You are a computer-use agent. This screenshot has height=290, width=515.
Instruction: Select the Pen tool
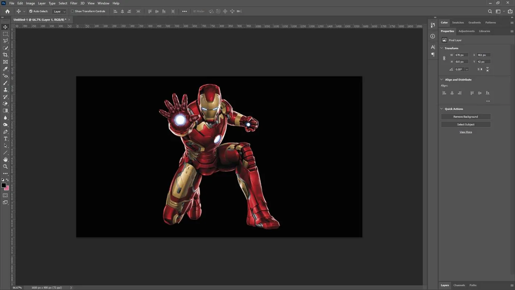coord(6,132)
